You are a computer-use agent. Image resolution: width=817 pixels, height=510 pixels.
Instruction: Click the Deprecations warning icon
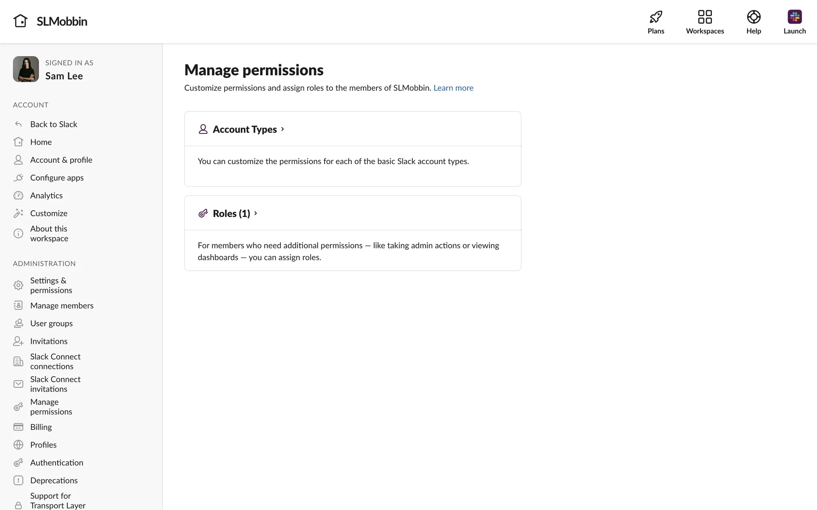coord(18,481)
